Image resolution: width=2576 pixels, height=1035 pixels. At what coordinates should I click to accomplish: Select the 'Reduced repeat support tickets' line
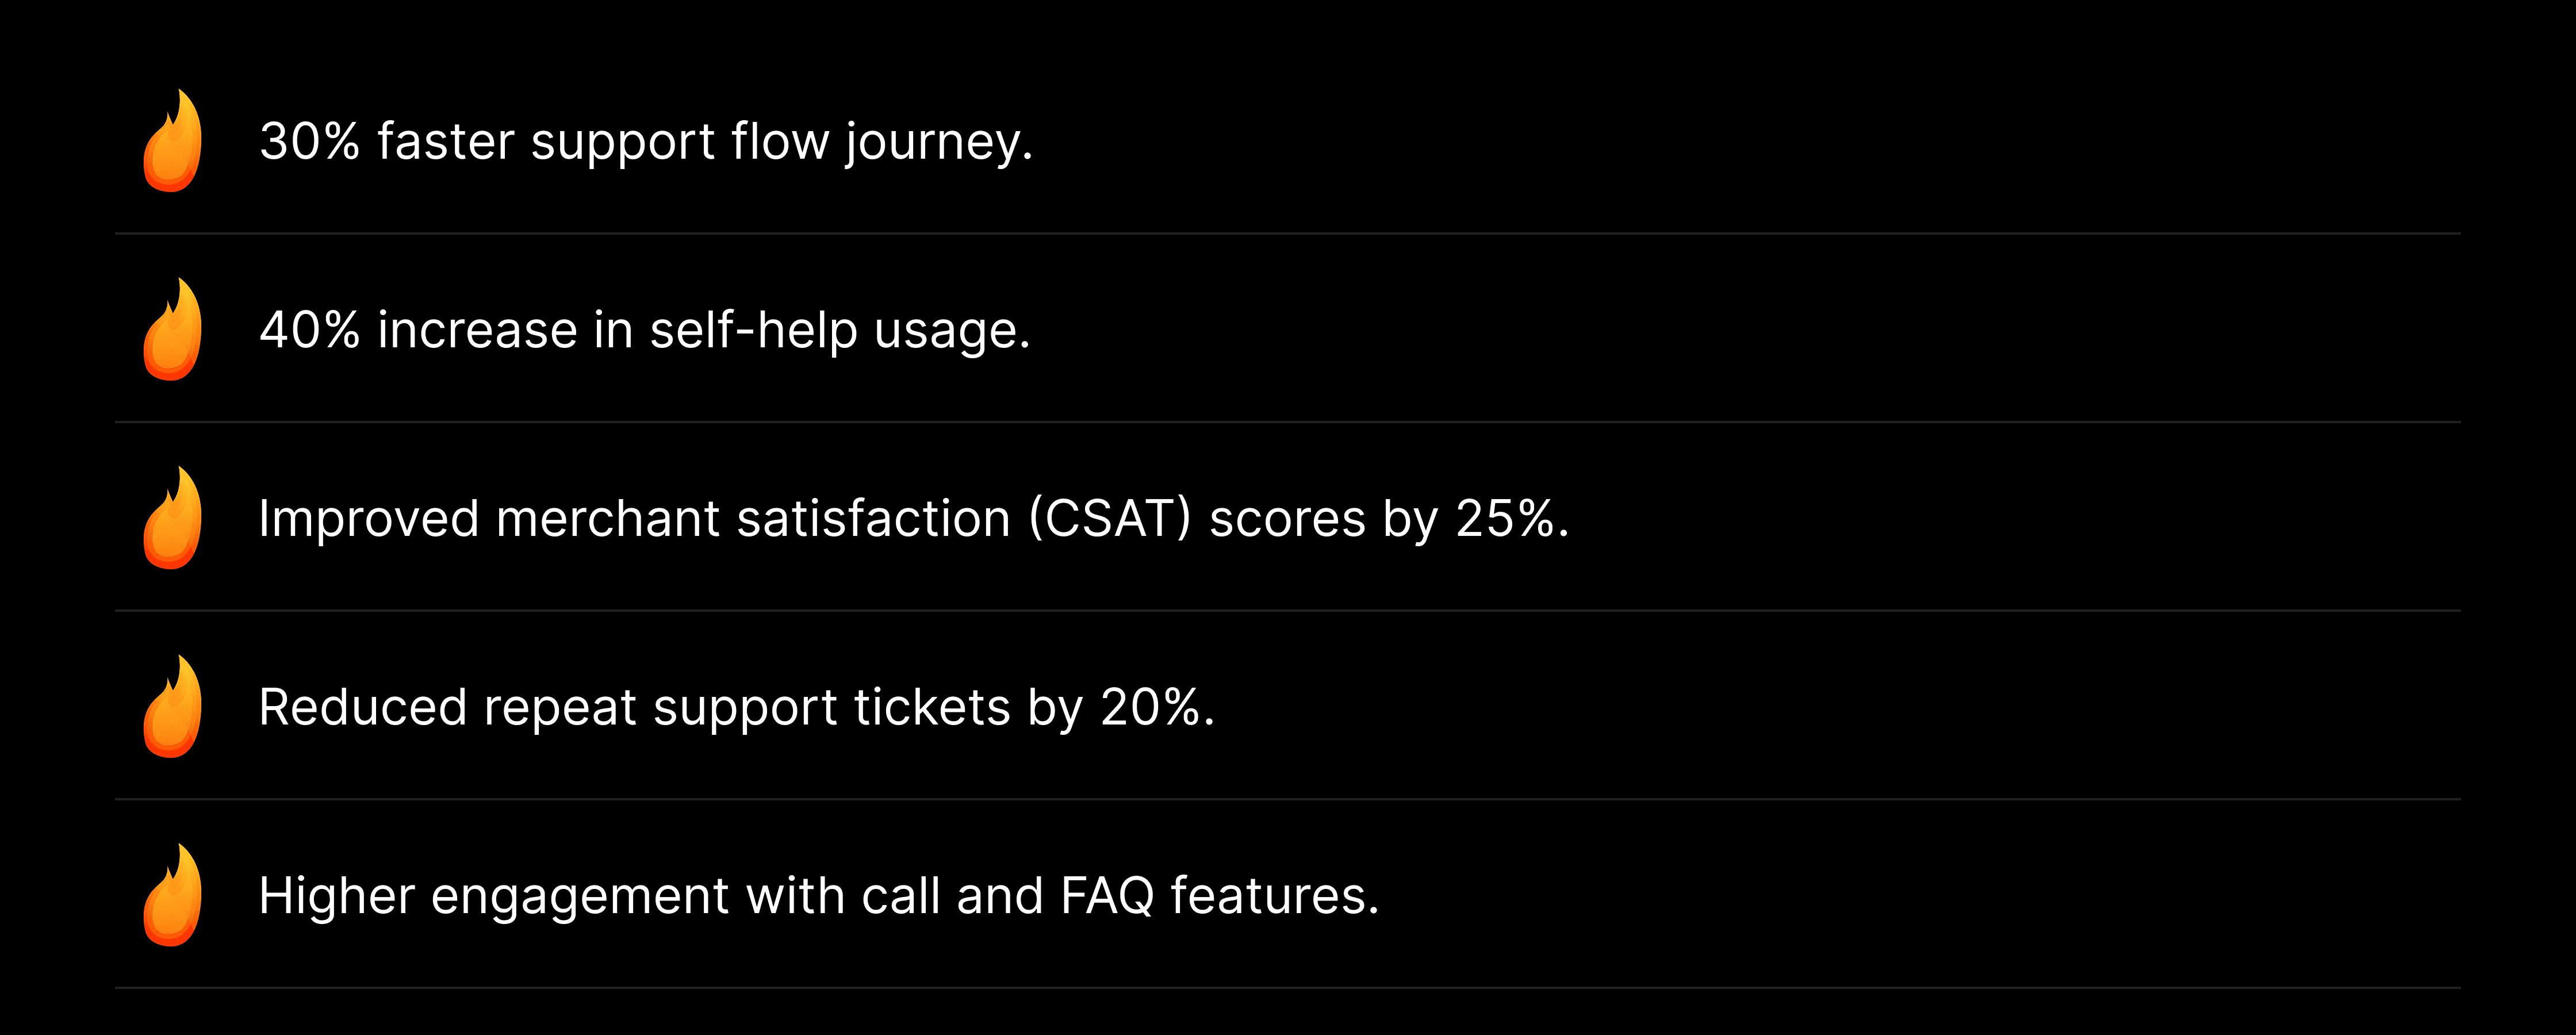737,708
